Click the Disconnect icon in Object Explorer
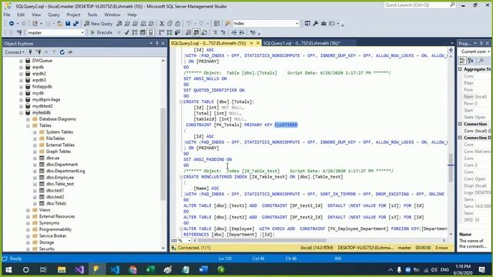The height and width of the screenshot is (277, 493). 39,52
